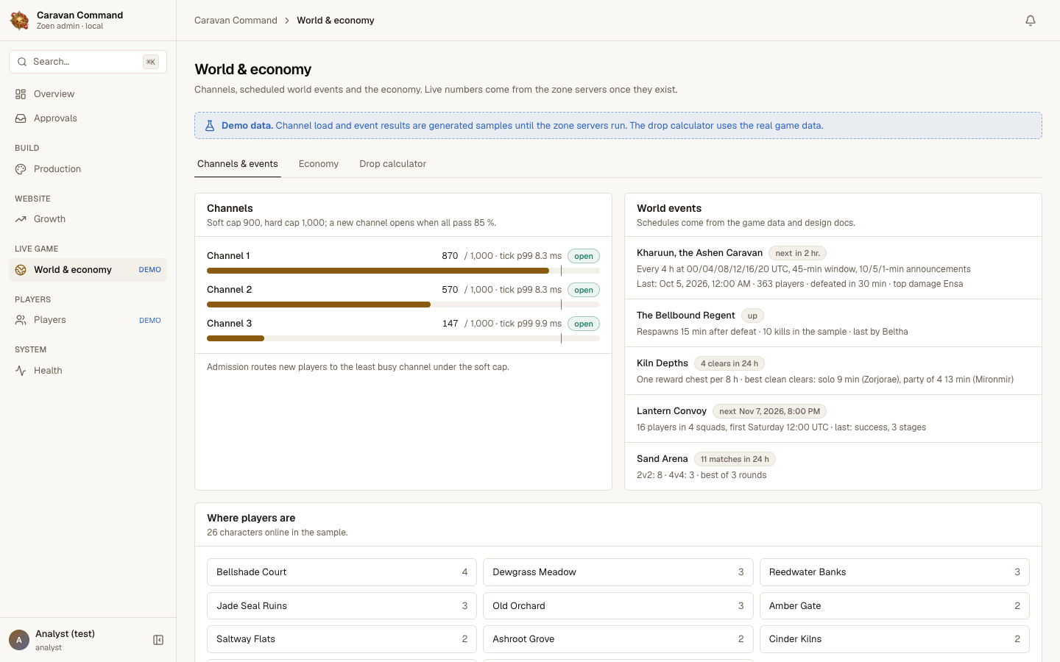The width and height of the screenshot is (1060, 662).
Task: Click the Channel 3 load bar
Action: [x=403, y=338]
